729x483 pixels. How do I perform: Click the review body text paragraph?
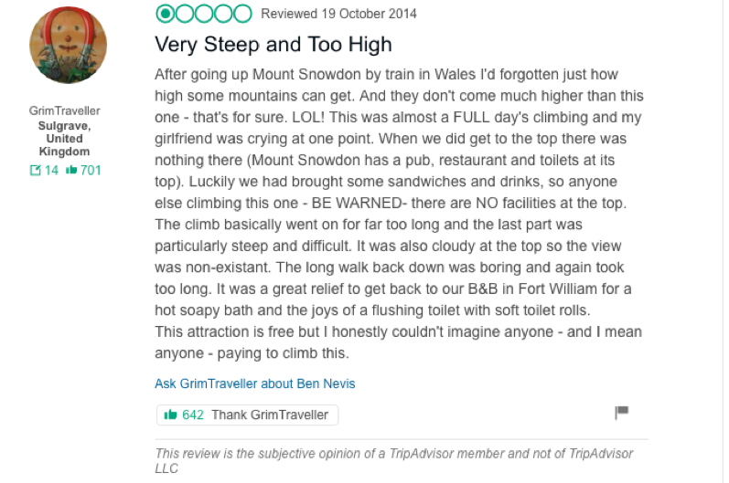[399, 214]
